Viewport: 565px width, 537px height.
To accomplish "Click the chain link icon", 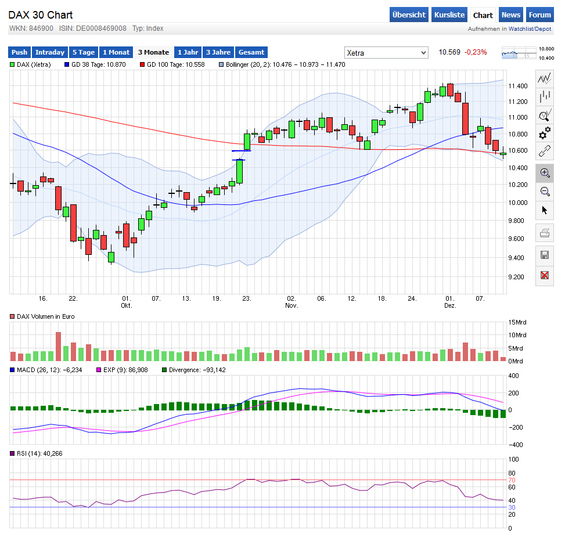I will click(545, 151).
